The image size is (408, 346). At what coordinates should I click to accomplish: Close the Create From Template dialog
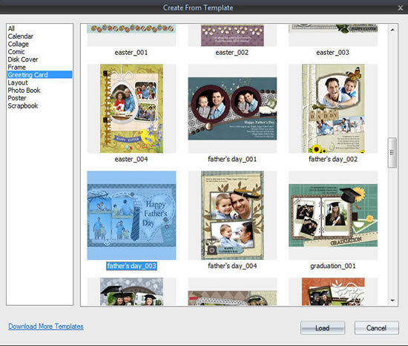(401, 8)
